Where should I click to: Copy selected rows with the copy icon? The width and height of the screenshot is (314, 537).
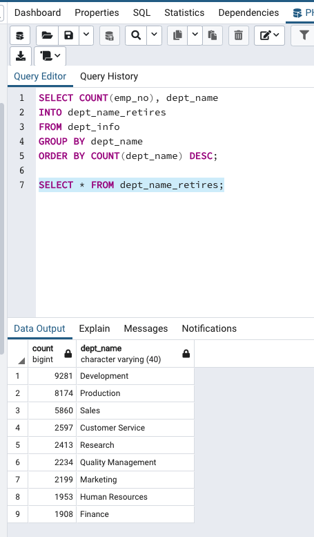[177, 35]
